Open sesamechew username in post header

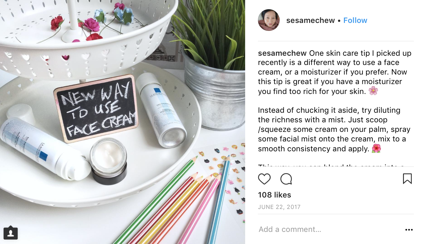coord(310,20)
